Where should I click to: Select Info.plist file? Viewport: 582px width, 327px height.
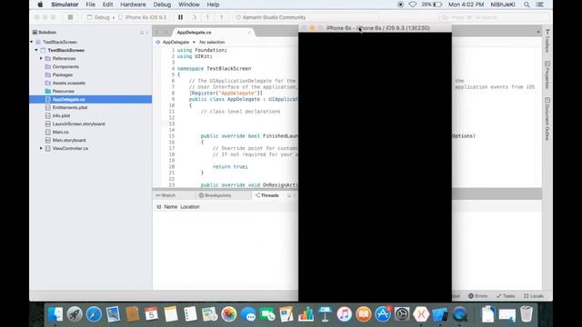[x=61, y=115]
